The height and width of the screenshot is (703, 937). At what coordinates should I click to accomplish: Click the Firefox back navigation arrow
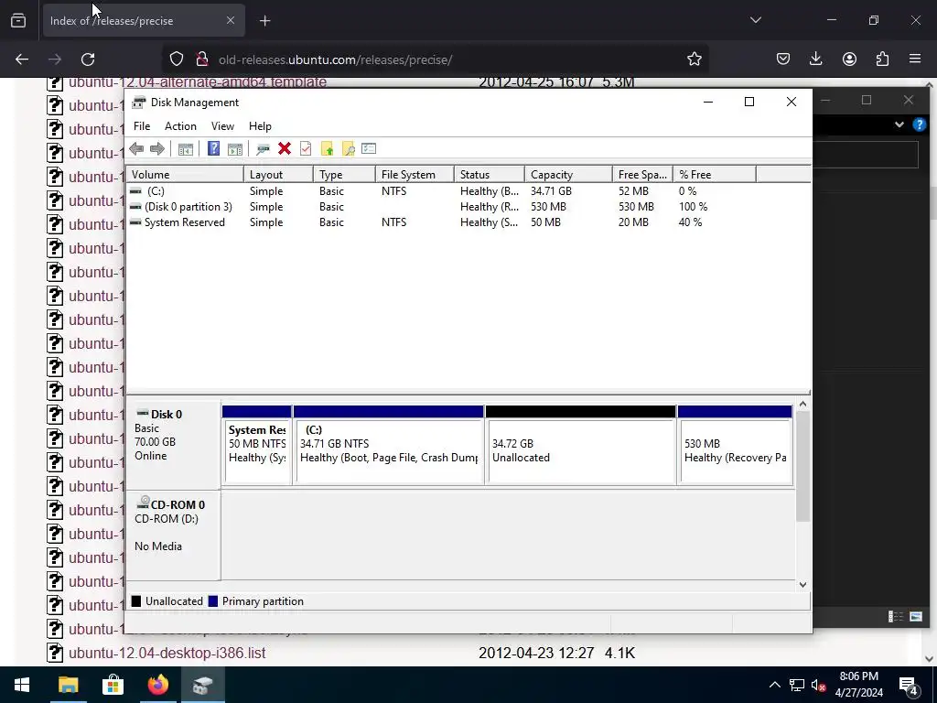(x=22, y=59)
